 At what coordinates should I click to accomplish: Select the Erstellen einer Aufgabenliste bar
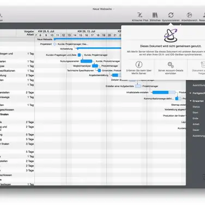pyautogui.click(x=138, y=86)
